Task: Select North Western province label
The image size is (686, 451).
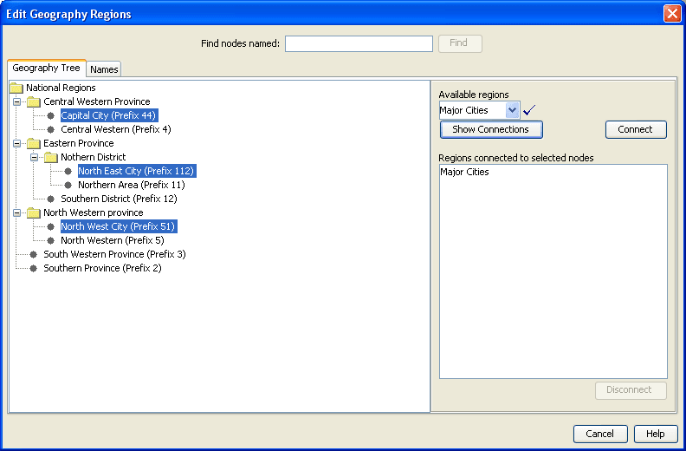Action: [x=94, y=213]
